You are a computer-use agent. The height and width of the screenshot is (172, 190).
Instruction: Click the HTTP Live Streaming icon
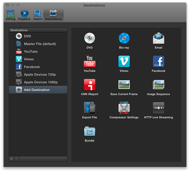pyautogui.click(x=159, y=108)
